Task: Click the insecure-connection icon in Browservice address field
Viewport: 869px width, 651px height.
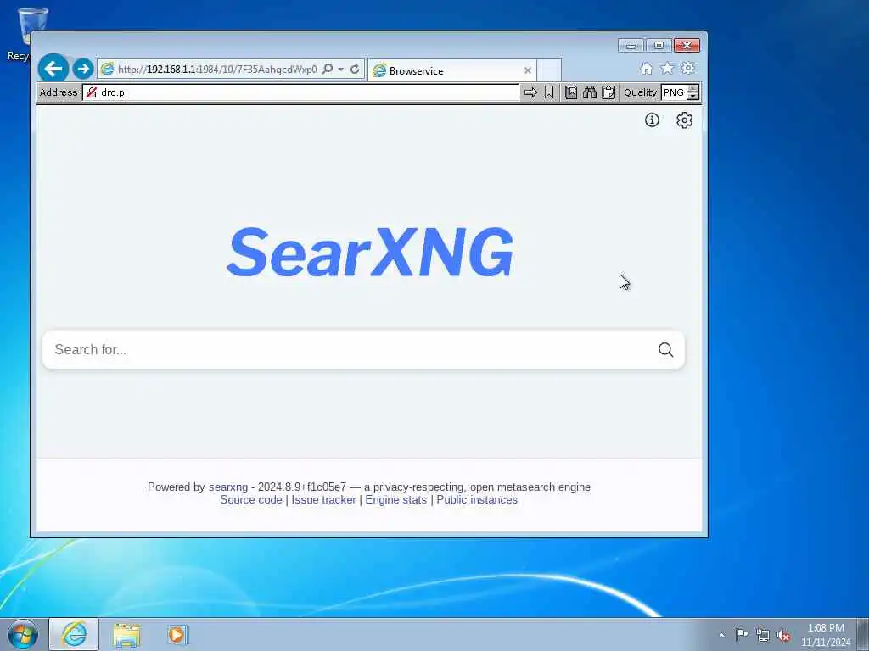Action: pyautogui.click(x=92, y=92)
